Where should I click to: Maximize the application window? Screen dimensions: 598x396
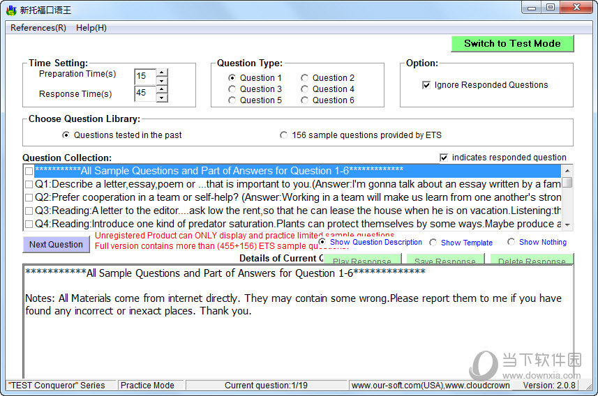point(551,8)
